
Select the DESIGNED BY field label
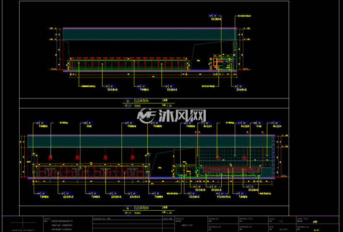pos(215,227)
